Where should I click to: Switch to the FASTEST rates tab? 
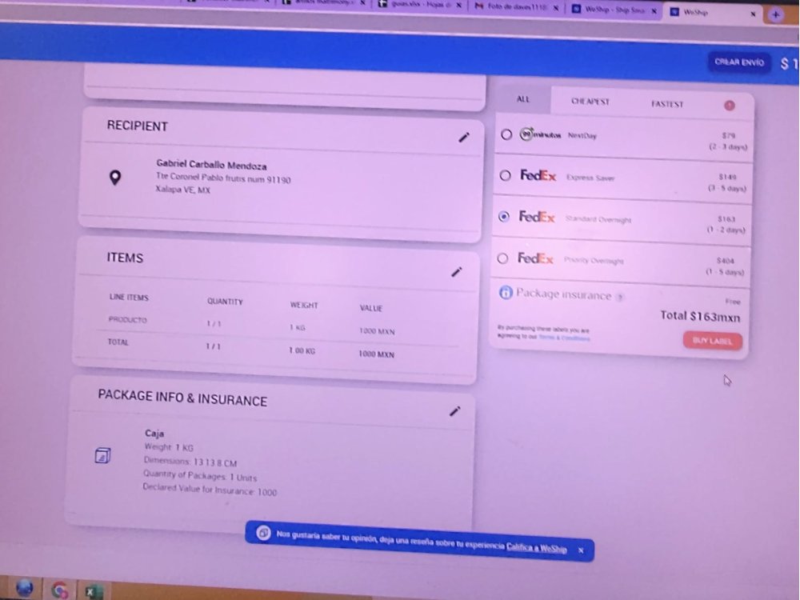pos(667,103)
